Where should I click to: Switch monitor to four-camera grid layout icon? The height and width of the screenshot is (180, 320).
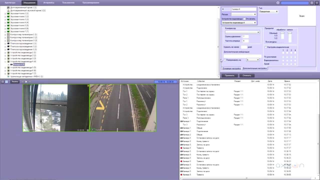point(6,82)
